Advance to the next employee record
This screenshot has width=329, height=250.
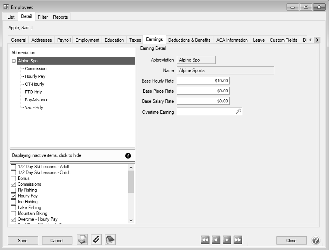(227, 240)
